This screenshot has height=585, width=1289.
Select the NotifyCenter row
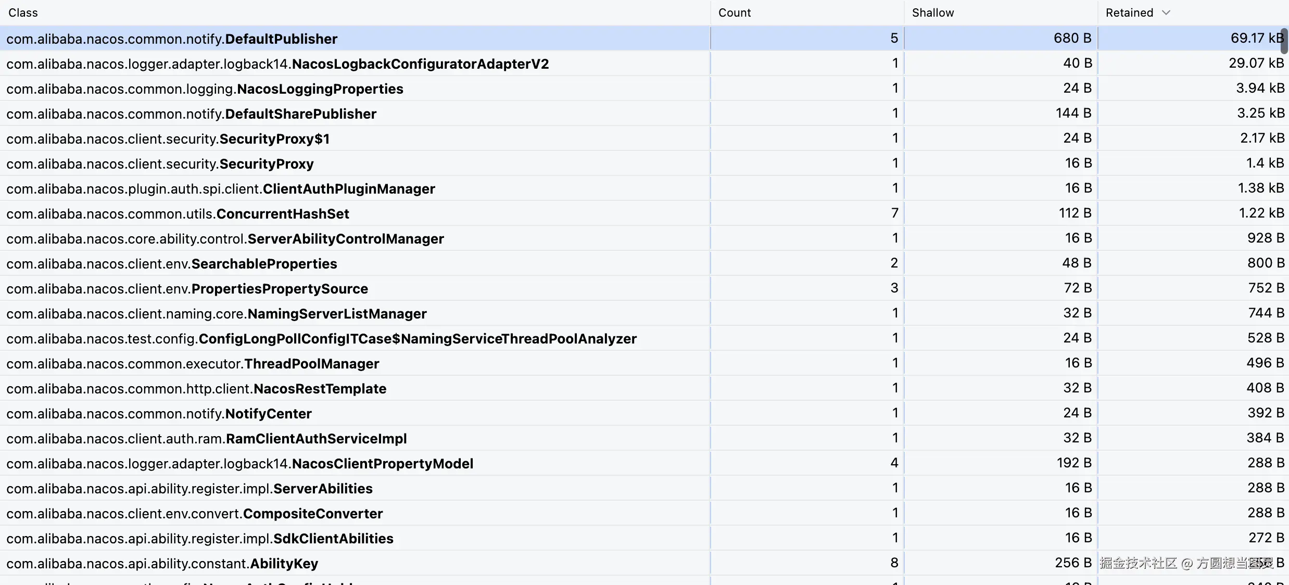(x=644, y=413)
